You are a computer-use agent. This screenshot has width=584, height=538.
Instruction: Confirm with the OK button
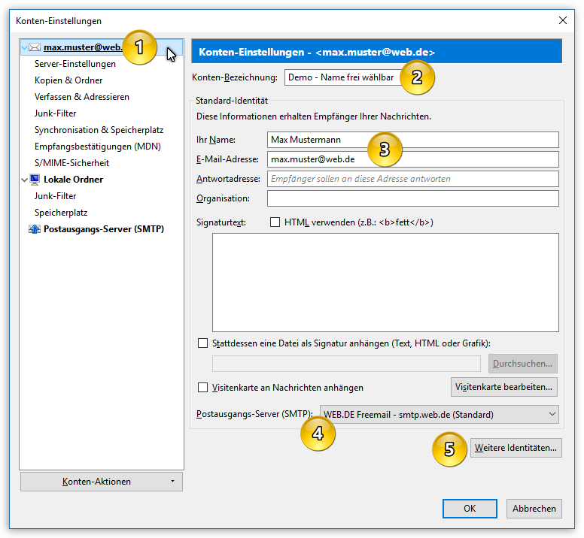point(470,508)
